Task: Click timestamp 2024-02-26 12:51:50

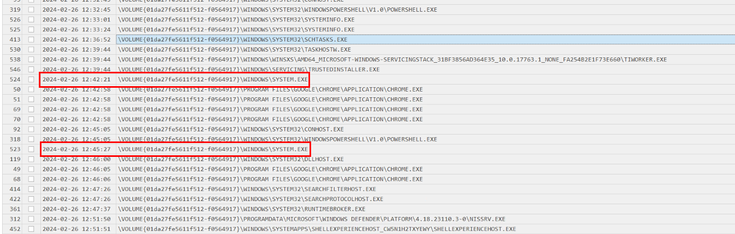Action: (x=77, y=219)
